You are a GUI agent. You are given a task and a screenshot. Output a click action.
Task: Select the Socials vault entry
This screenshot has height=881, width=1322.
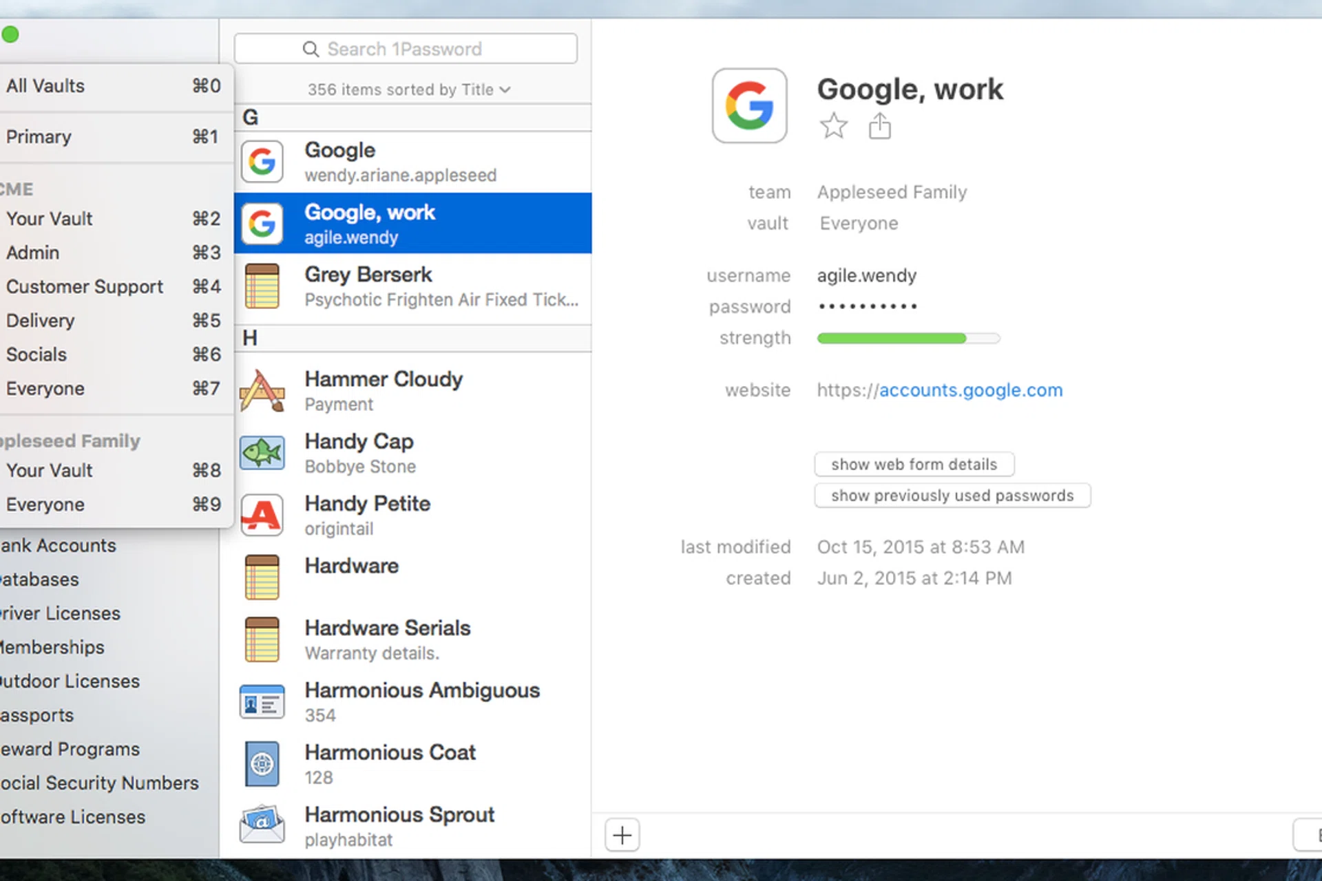click(36, 354)
